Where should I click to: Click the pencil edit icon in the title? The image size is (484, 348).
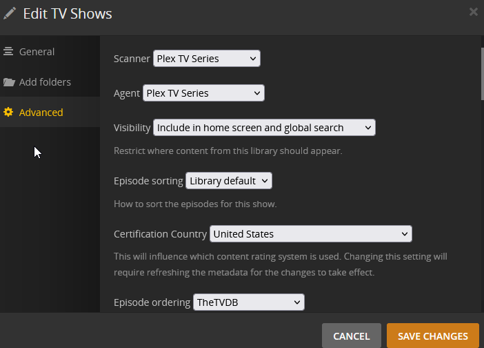10,14
